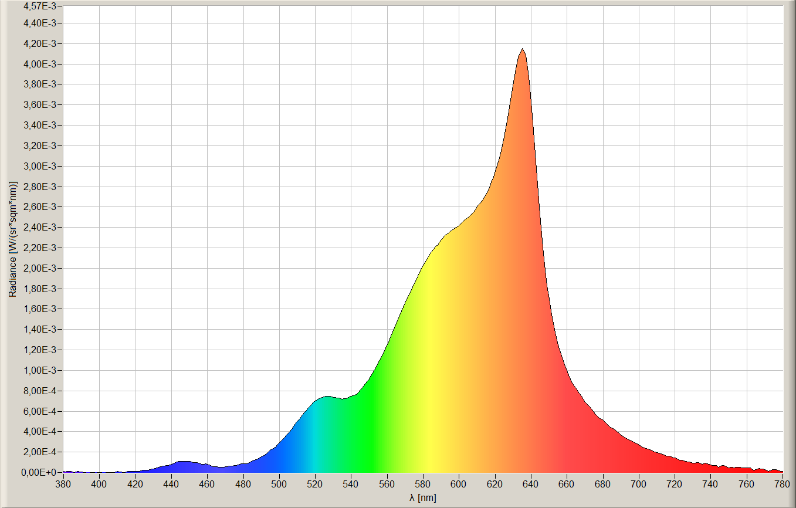The width and height of the screenshot is (796, 508).
Task: Click the 380 x-axis tick label
Action: (63, 484)
